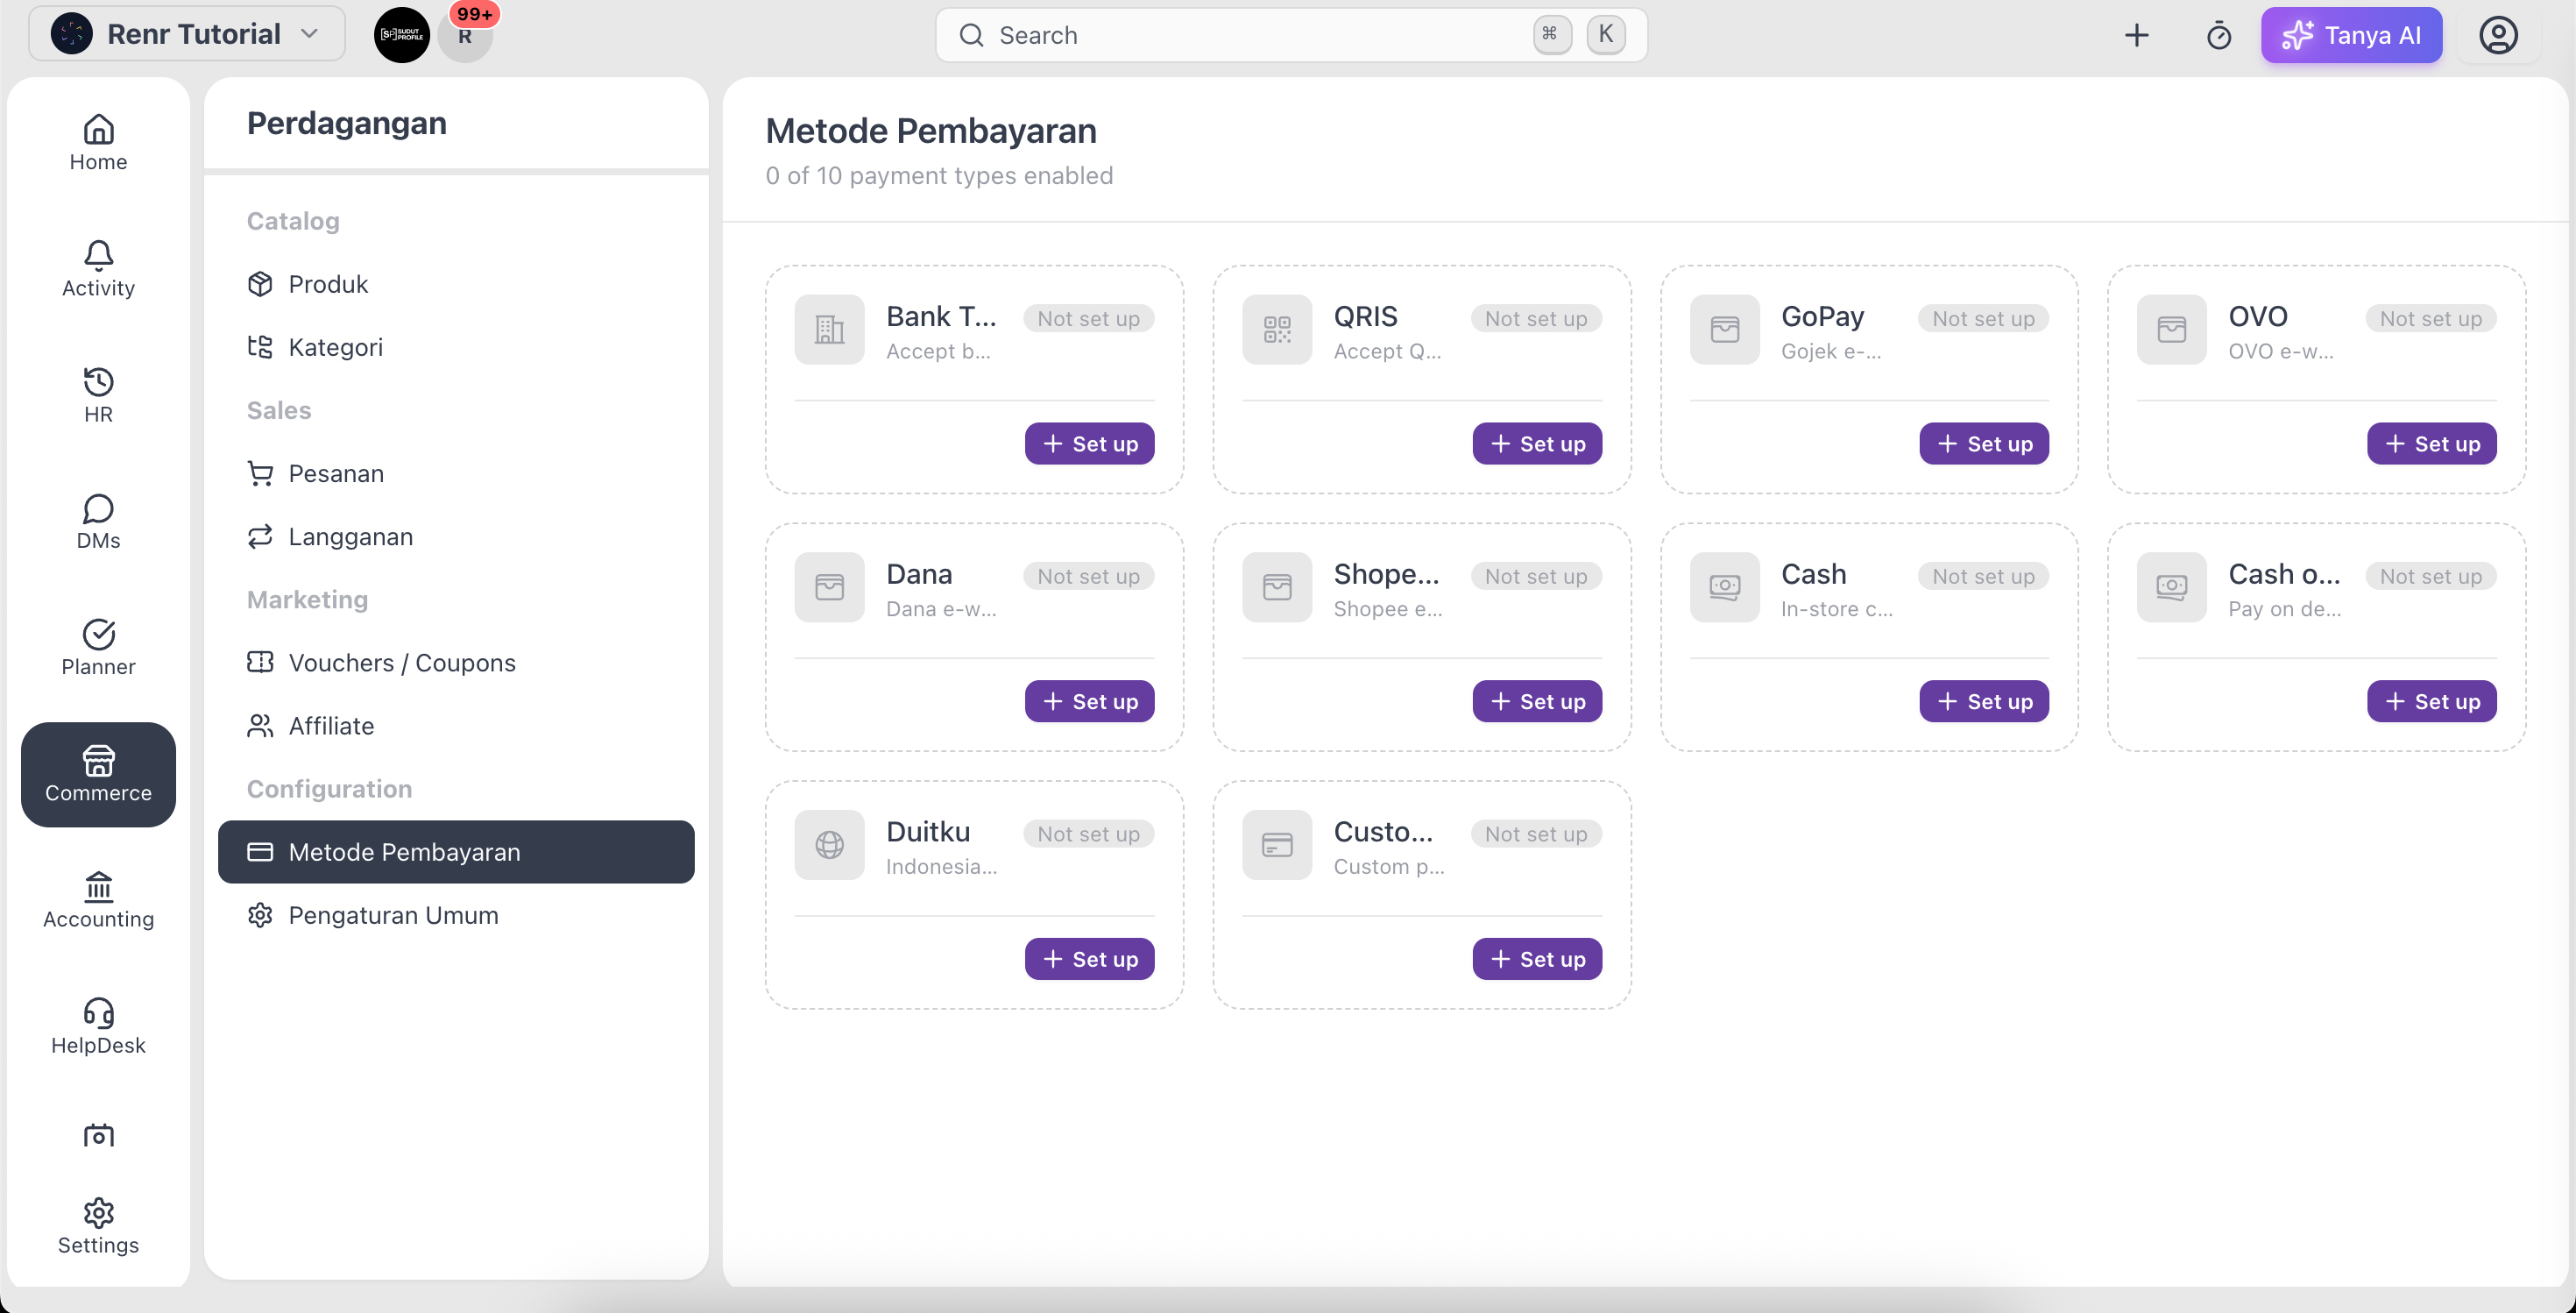The image size is (2576, 1313).
Task: Open Kategori in the Catalog menu
Action: coord(456,347)
